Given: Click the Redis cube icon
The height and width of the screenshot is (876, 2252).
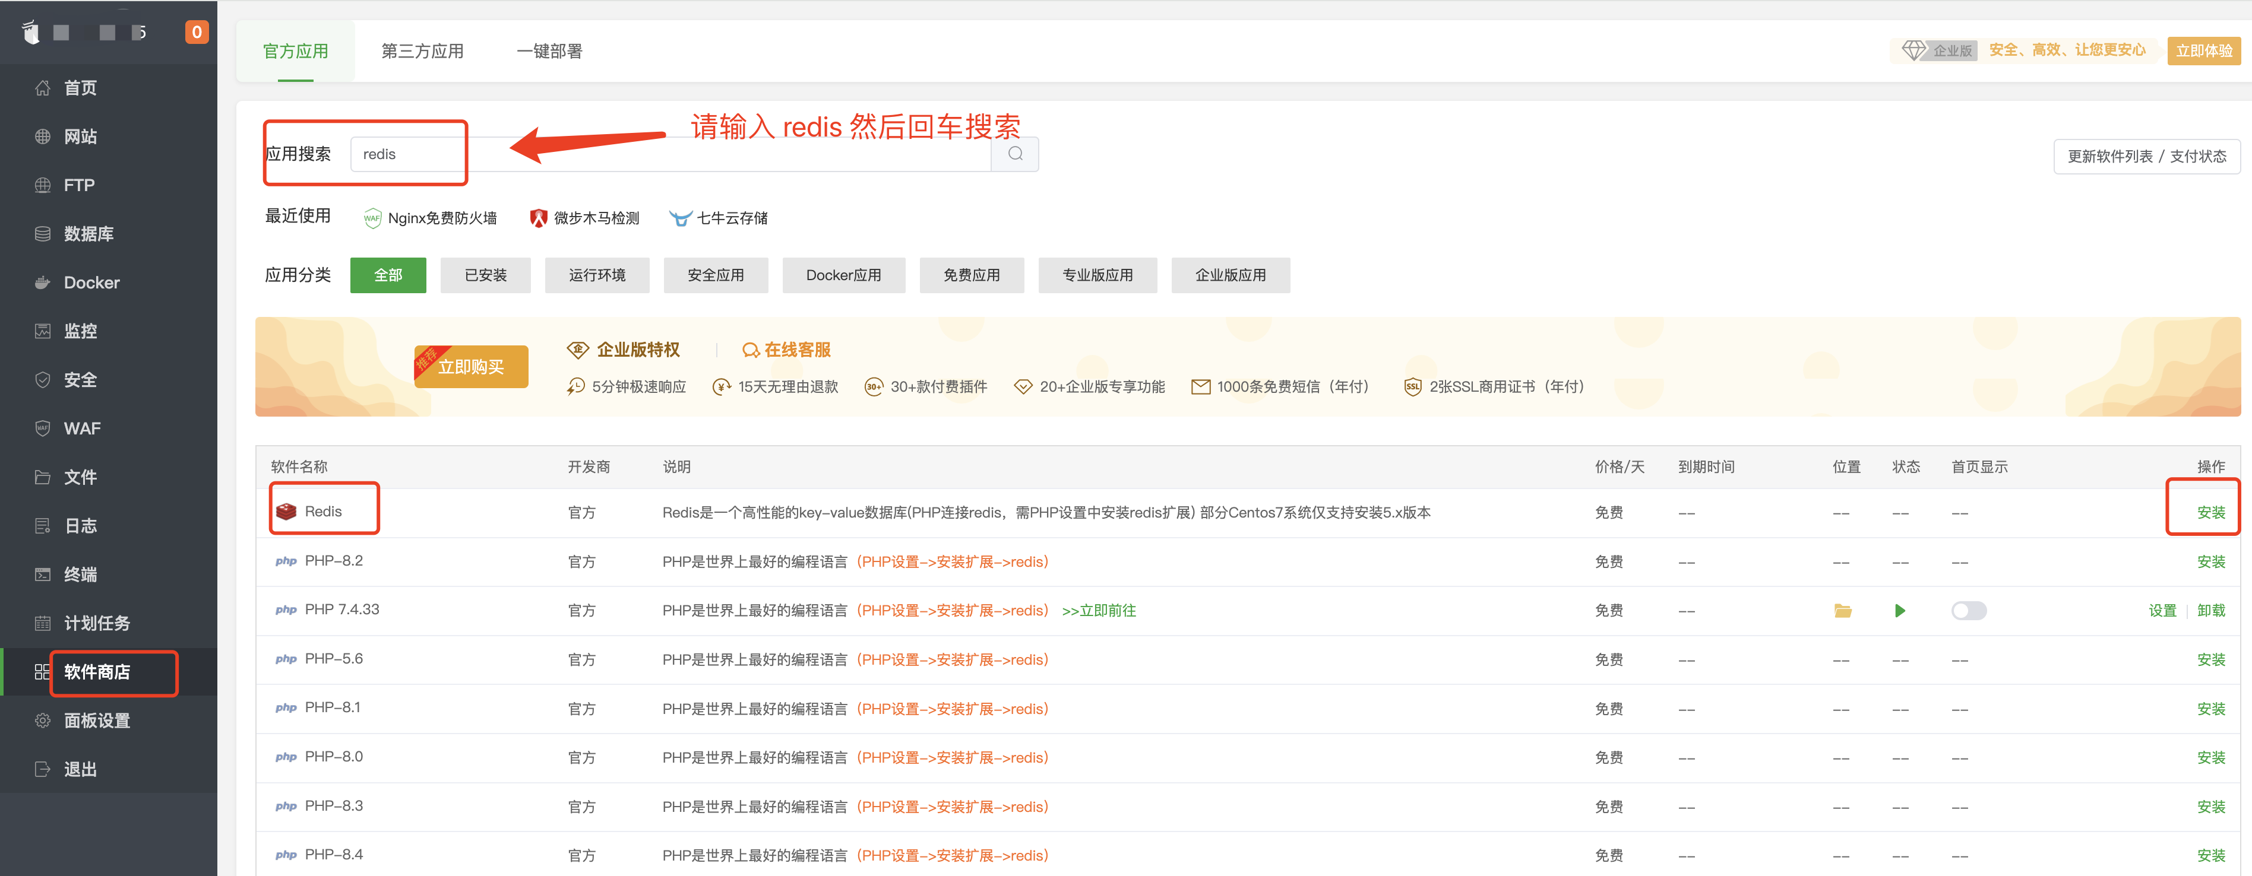Looking at the screenshot, I should coord(286,512).
